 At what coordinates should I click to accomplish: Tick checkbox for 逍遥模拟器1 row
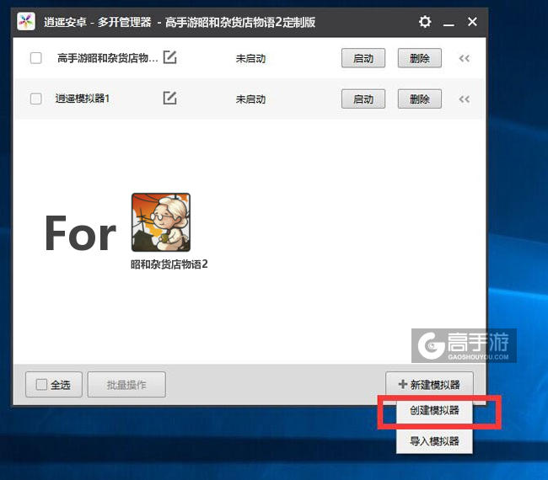tap(36, 99)
